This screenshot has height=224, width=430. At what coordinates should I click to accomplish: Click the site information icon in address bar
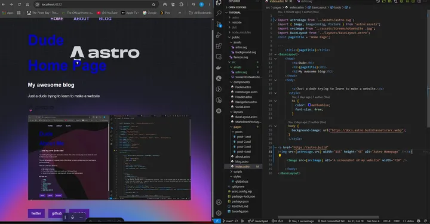[x=37, y=4]
